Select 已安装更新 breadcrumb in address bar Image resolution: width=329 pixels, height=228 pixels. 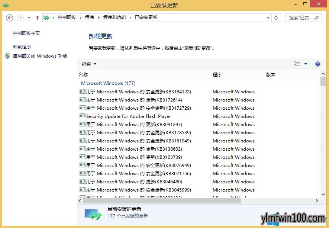(146, 17)
